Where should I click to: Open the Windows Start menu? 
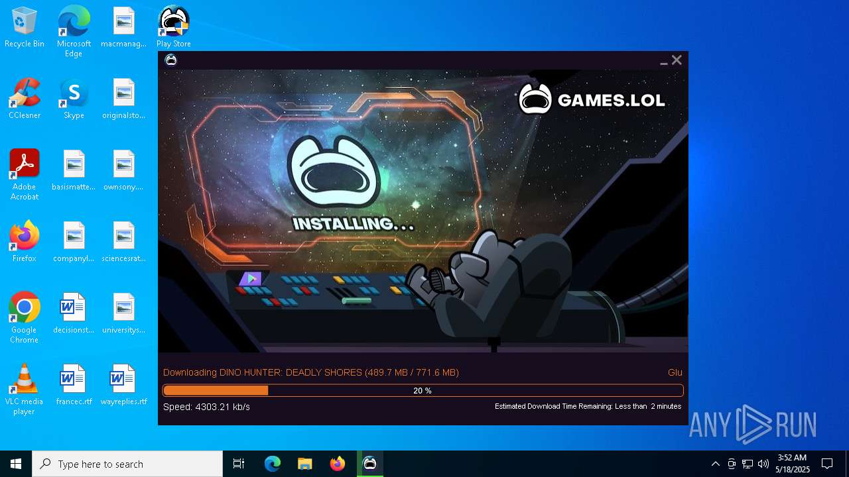click(16, 464)
